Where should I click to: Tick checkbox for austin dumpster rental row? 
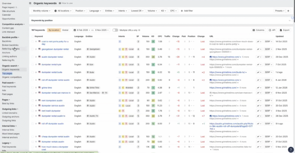tap(33, 57)
